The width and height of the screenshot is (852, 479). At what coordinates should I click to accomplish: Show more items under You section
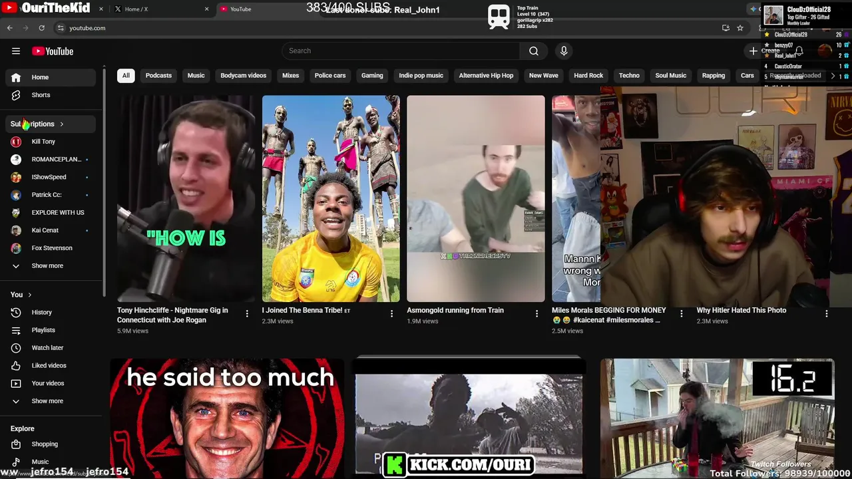(51, 401)
